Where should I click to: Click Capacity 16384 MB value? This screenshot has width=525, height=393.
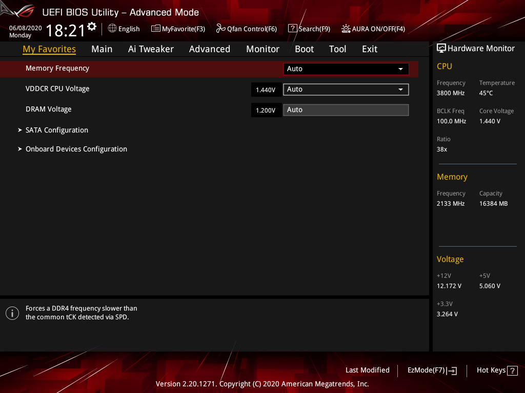493,204
